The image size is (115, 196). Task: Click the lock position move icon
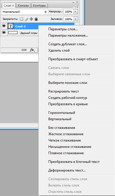click(31, 19)
